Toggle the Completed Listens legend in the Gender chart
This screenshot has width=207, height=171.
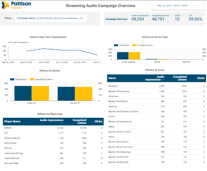click(41, 80)
